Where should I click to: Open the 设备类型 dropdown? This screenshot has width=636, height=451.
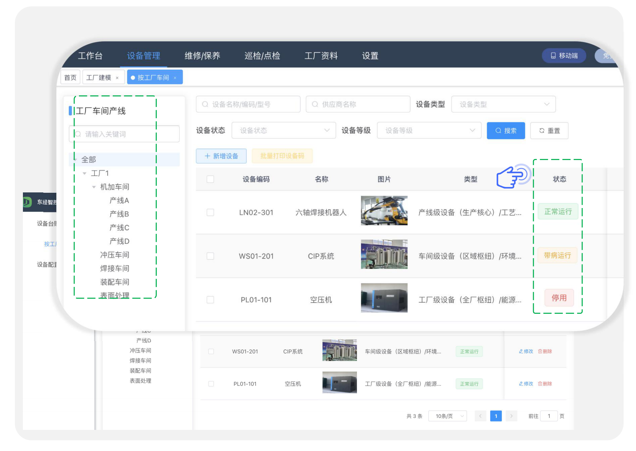pos(503,104)
